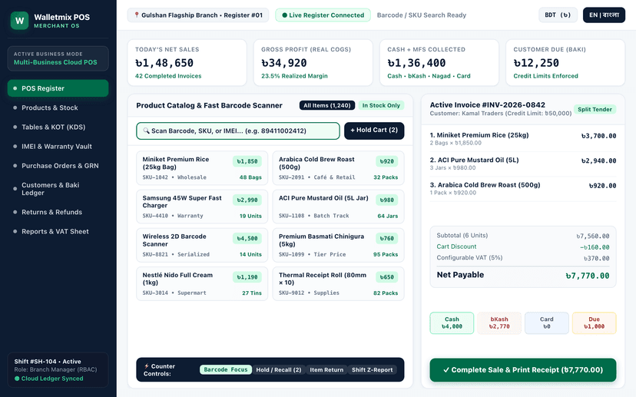Click the location pin icon for Gulshan branch
This screenshot has width=636, height=397.
coord(137,15)
